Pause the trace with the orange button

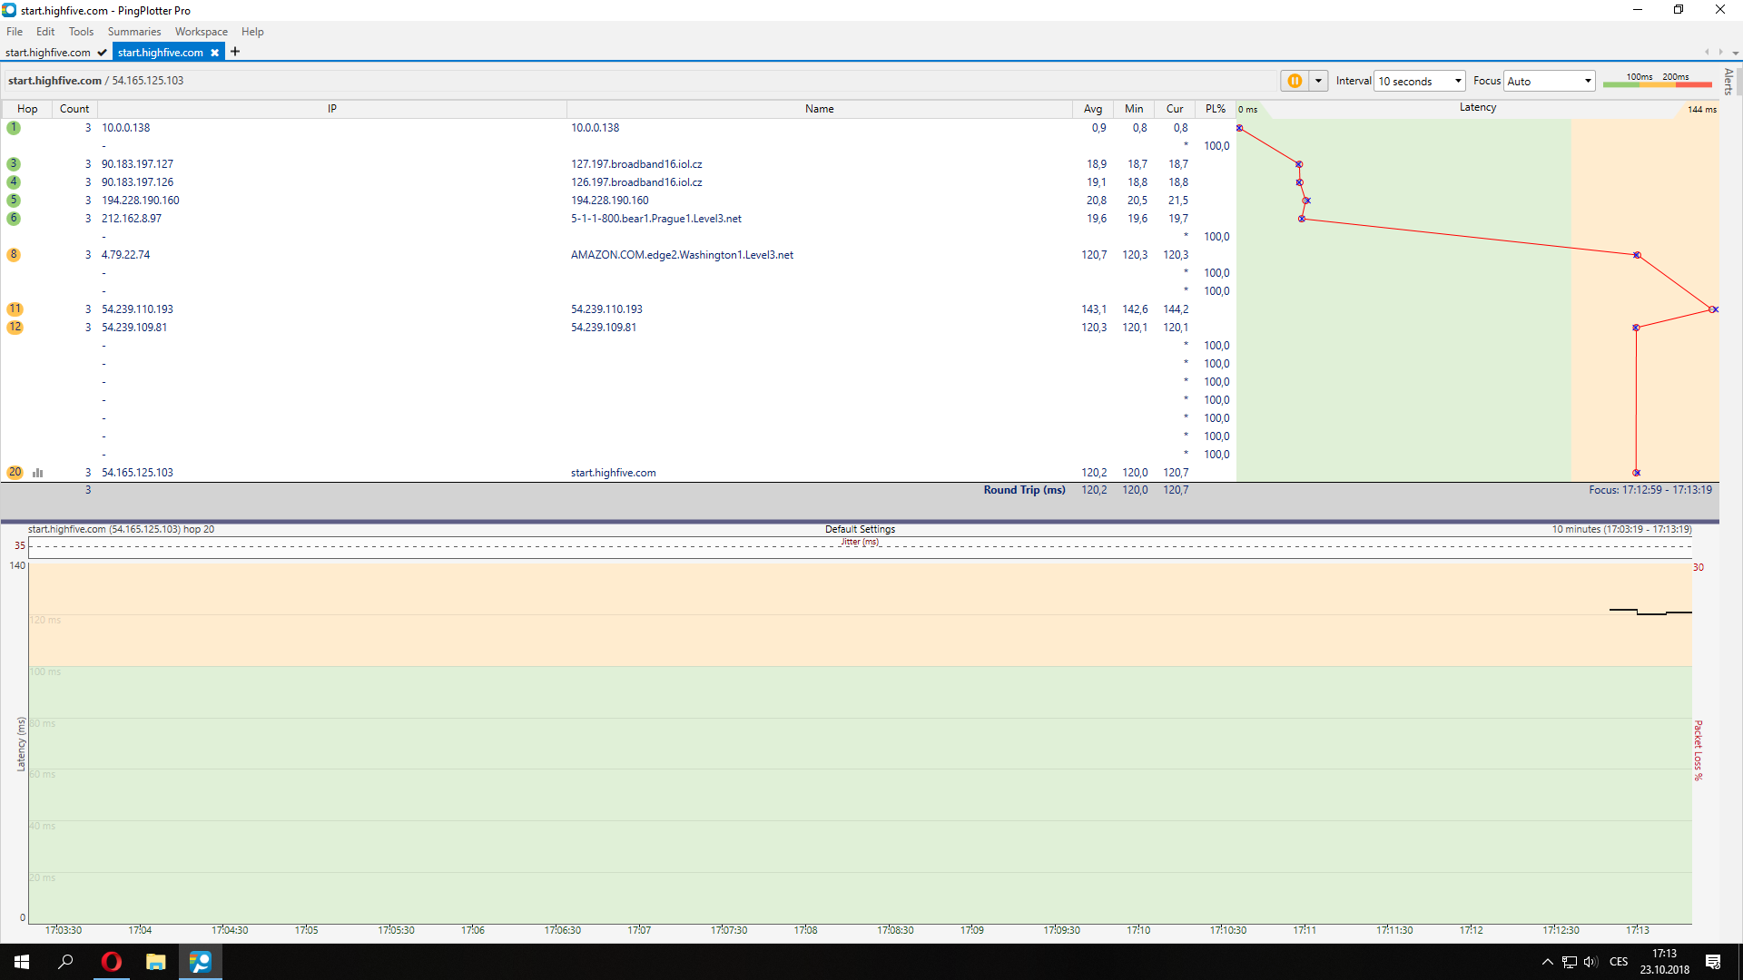click(1294, 81)
